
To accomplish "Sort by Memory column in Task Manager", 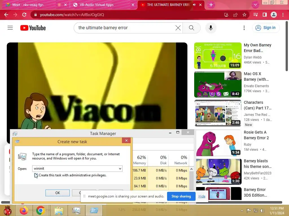I will pos(140,160).
